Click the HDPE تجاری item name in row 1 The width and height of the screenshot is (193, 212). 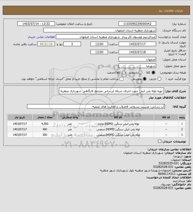click(118, 124)
